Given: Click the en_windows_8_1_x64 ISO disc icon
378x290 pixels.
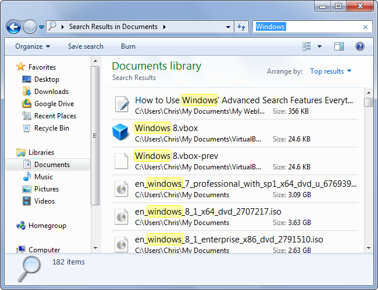Looking at the screenshot, I should pos(120,217).
